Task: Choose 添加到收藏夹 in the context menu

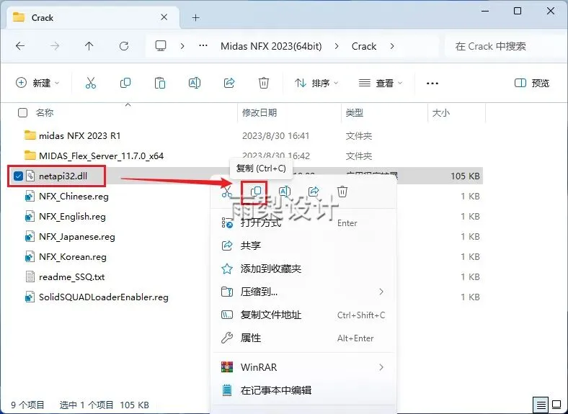Action: point(303,269)
